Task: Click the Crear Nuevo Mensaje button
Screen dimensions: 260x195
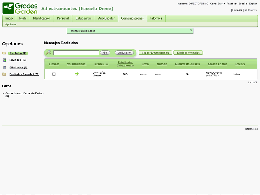Action: click(x=155, y=53)
